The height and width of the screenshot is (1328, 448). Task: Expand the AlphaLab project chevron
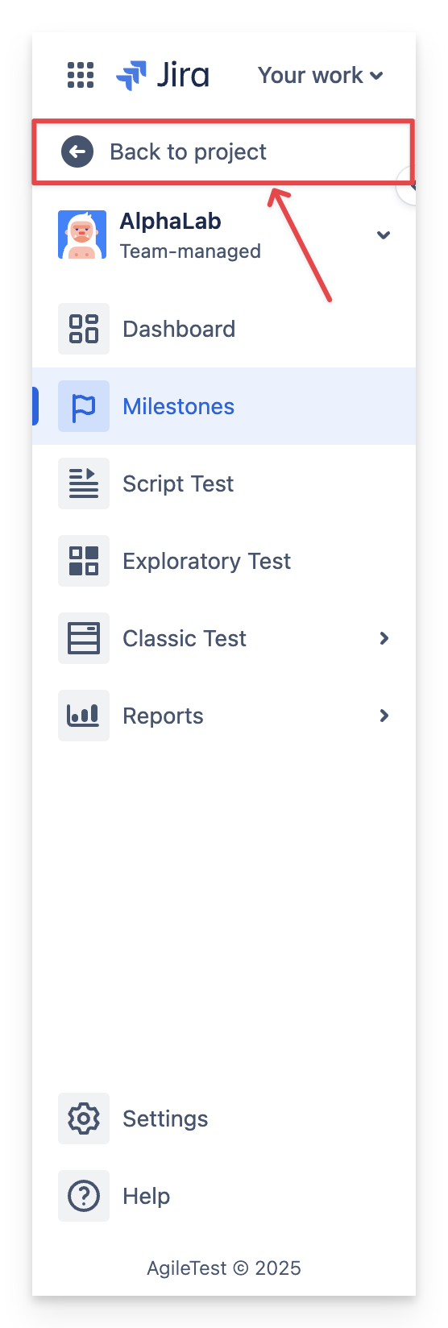384,235
